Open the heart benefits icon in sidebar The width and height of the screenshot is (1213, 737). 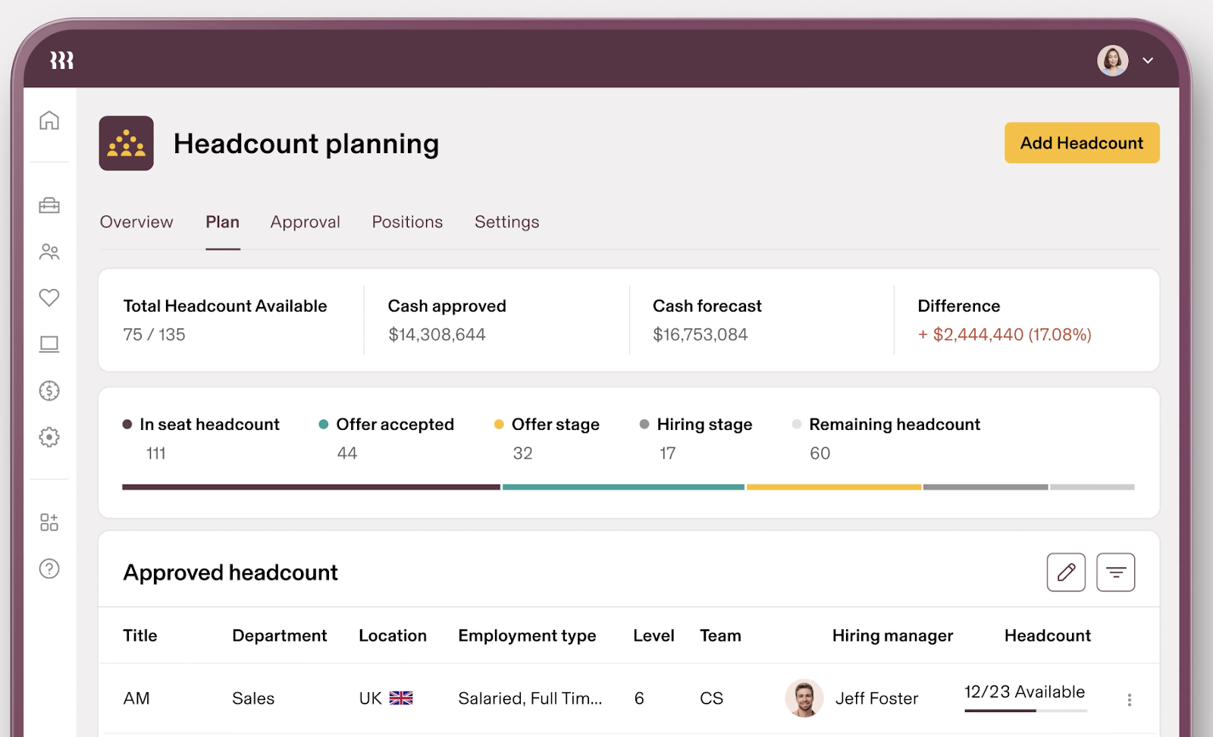pos(49,298)
